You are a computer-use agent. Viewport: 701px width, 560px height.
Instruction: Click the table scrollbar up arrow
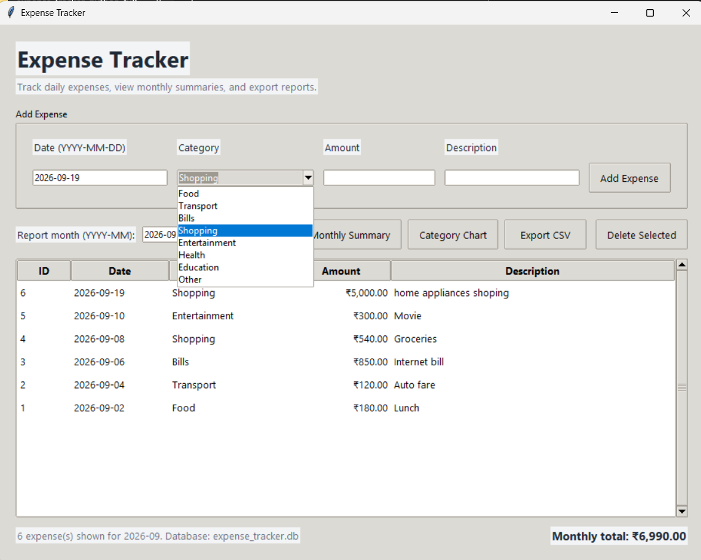pos(682,265)
